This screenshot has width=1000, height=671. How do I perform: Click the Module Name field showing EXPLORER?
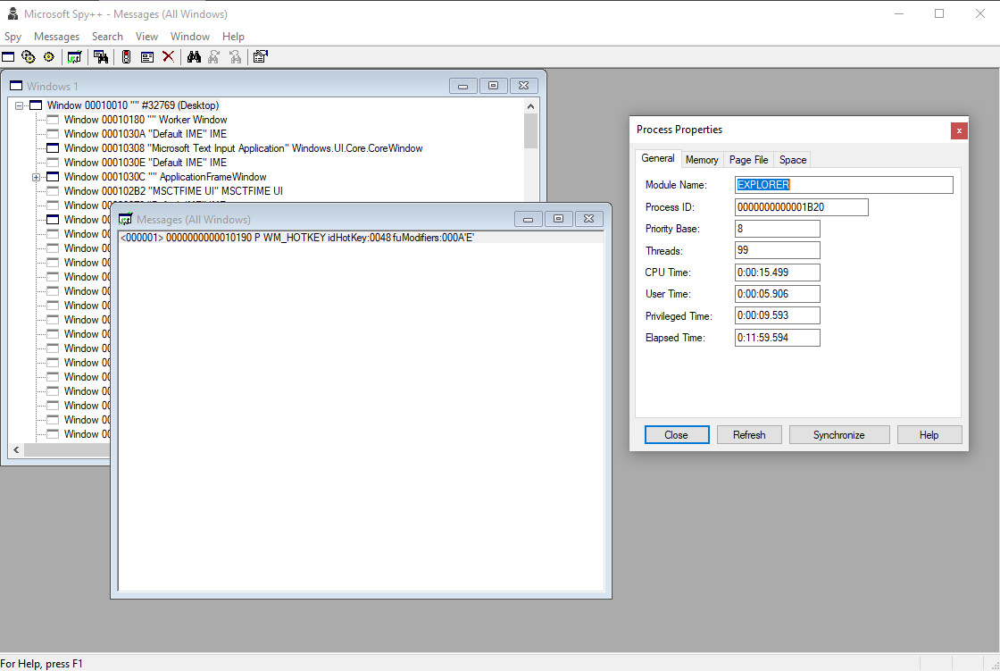pyautogui.click(x=845, y=185)
